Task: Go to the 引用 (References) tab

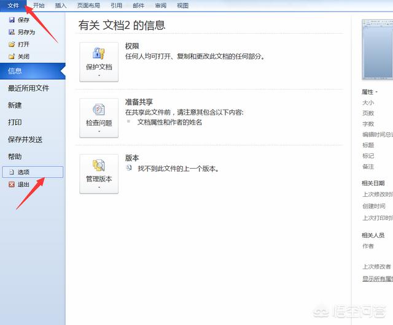Action: point(116,6)
